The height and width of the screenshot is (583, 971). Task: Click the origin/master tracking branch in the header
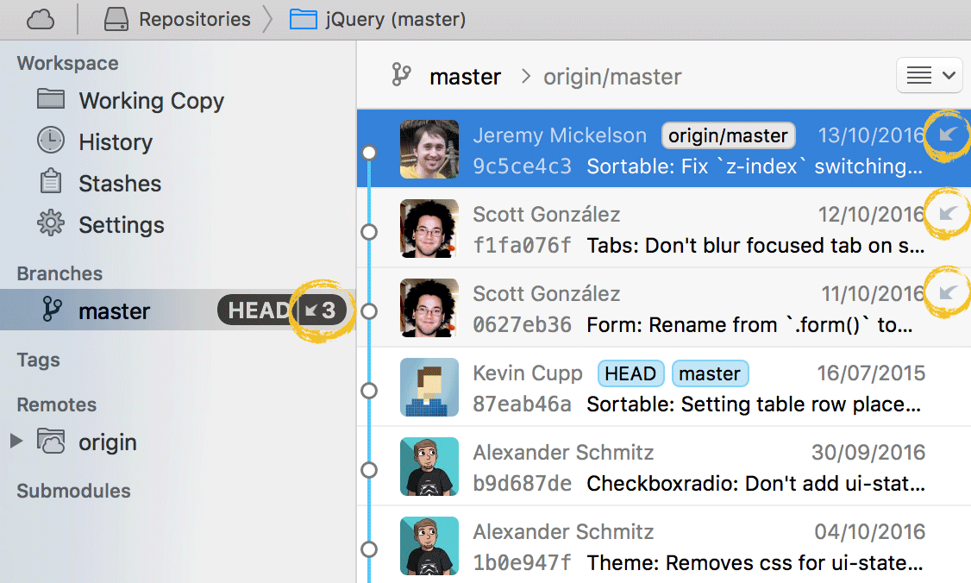tap(611, 77)
